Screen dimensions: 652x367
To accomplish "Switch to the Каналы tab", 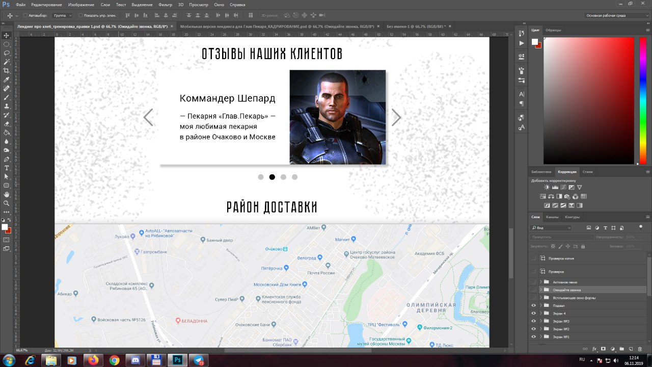I will [552, 217].
